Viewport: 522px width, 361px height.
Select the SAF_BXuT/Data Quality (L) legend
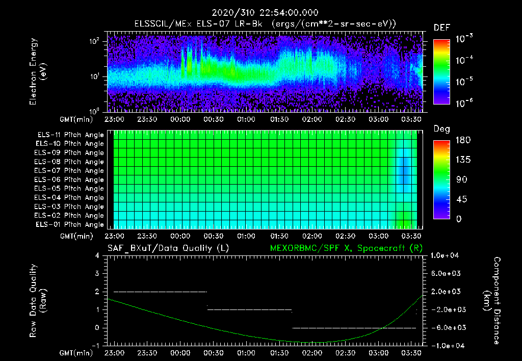(x=168, y=248)
